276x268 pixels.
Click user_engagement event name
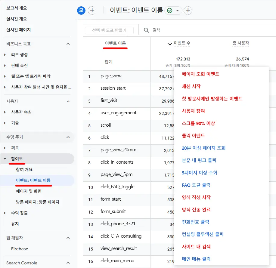click(119, 113)
